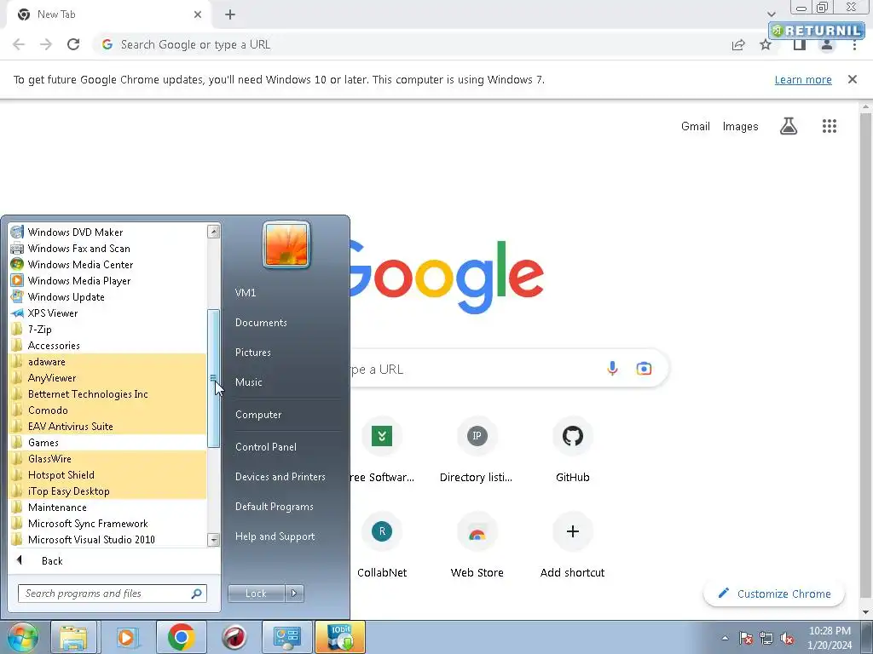
Task: Expand the GlassWire folder
Action: tap(107, 458)
